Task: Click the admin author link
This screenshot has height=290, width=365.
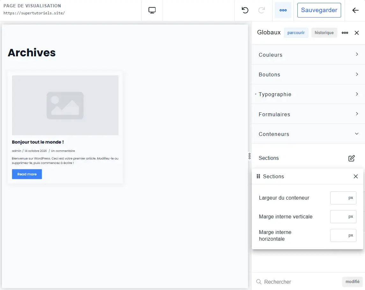Action: pyautogui.click(x=17, y=151)
